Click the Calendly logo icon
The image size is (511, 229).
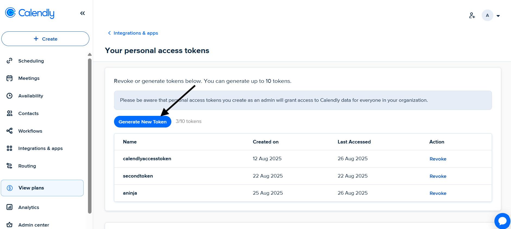click(10, 13)
